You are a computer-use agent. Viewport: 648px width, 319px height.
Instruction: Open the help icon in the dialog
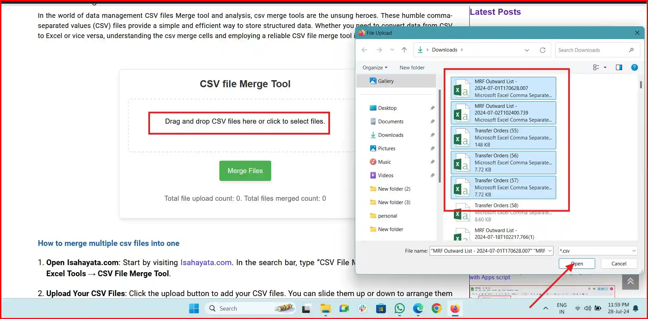click(635, 67)
